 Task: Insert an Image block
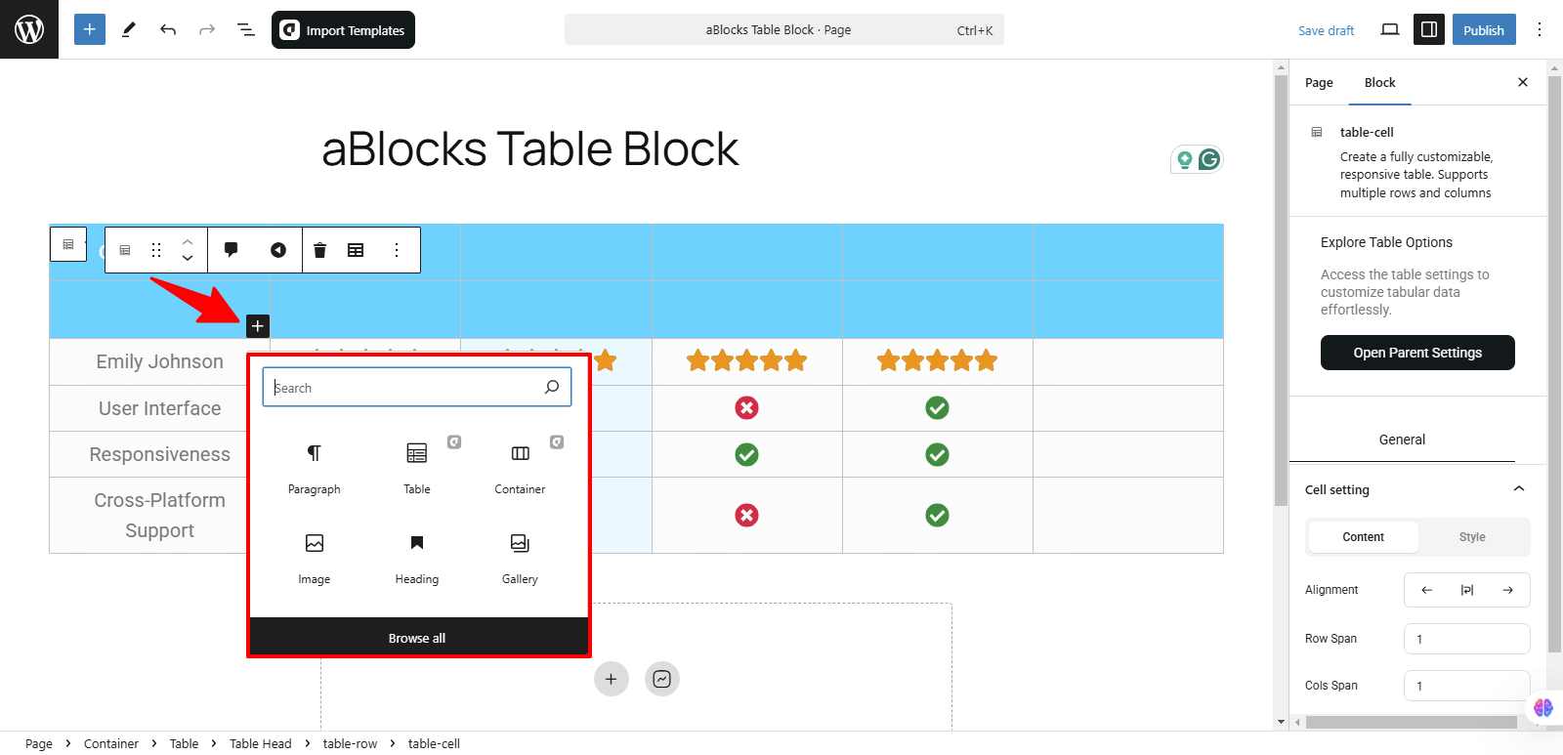coord(315,558)
